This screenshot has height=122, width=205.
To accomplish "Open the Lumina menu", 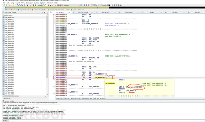I will pos(37,3).
